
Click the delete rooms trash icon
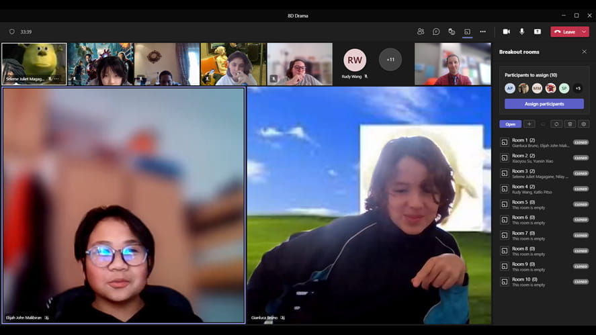570,124
